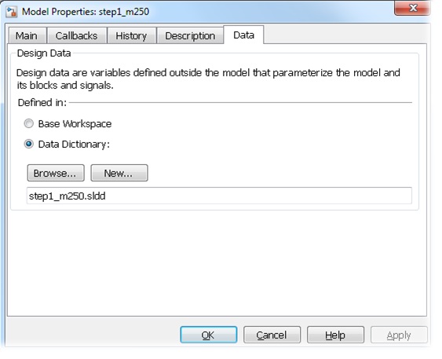This screenshot has width=442, height=359.
Task: Confirm the dialog with OK
Action: pyautogui.click(x=208, y=335)
